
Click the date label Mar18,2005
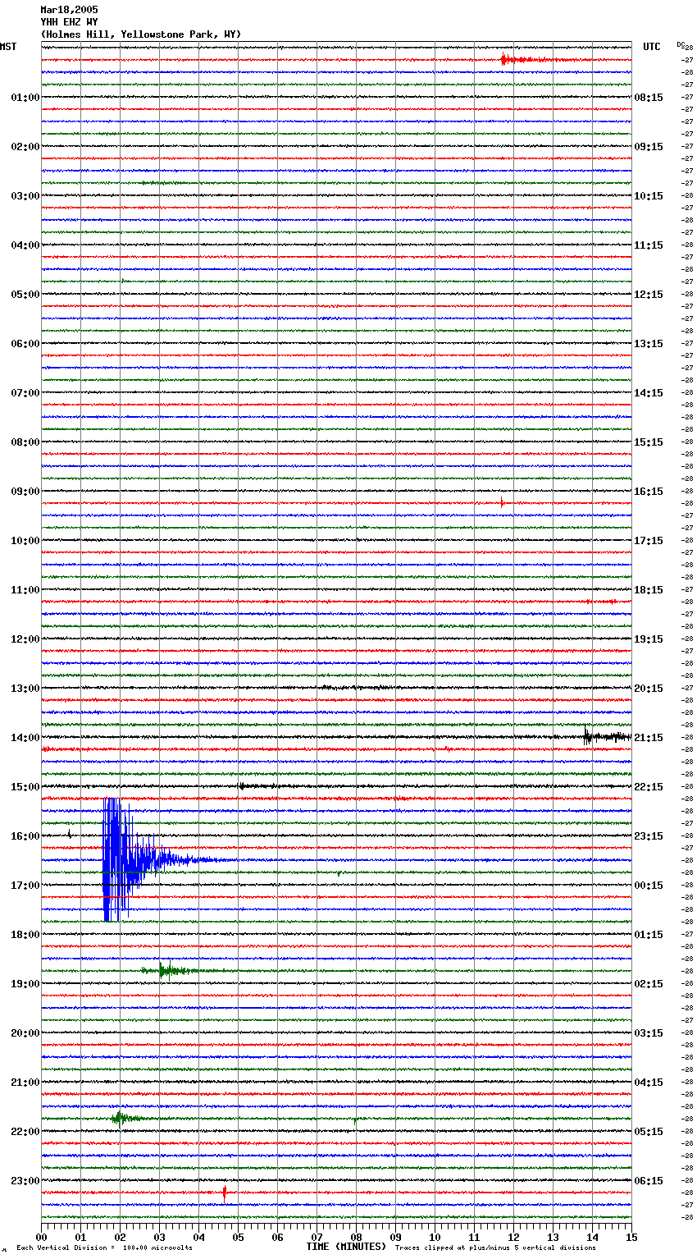[69, 10]
